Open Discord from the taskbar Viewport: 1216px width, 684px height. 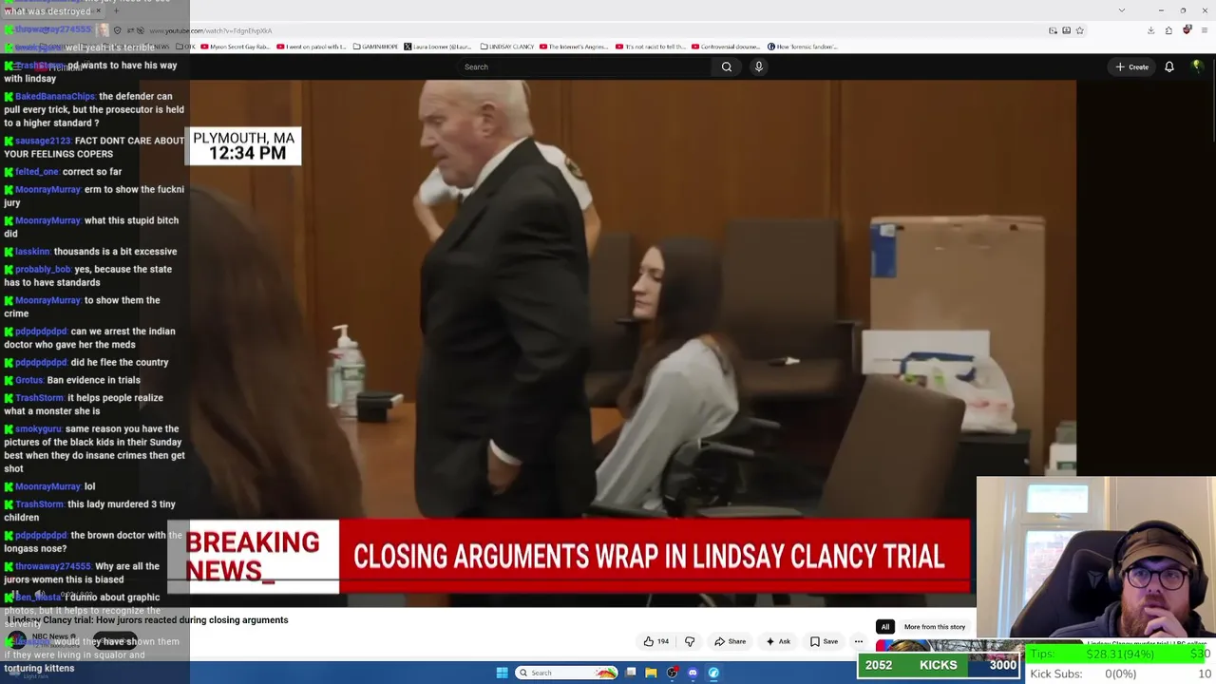click(693, 673)
